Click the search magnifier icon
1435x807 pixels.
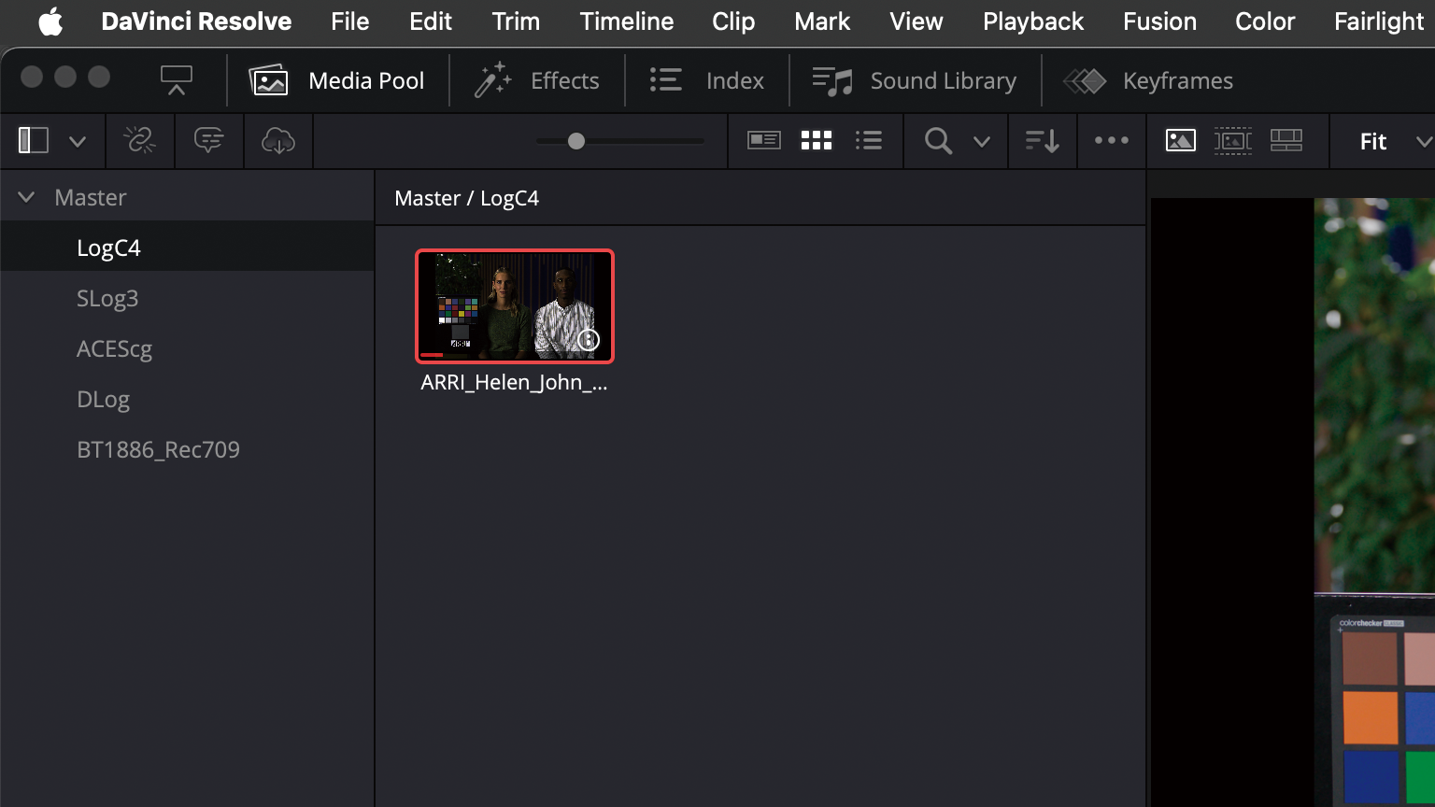(938, 141)
